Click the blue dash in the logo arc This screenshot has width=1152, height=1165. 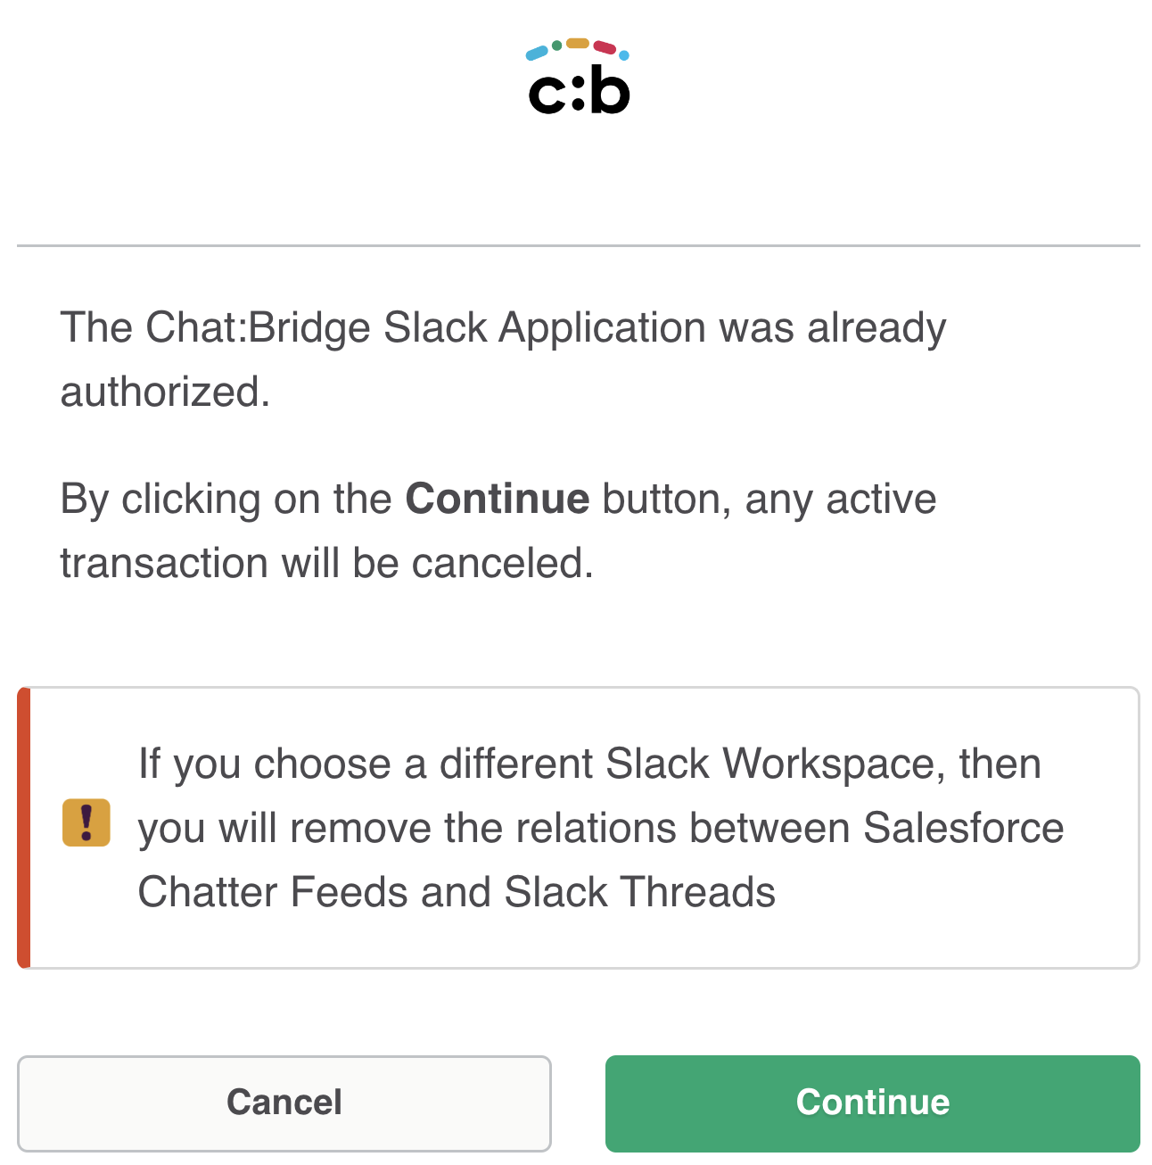click(537, 54)
